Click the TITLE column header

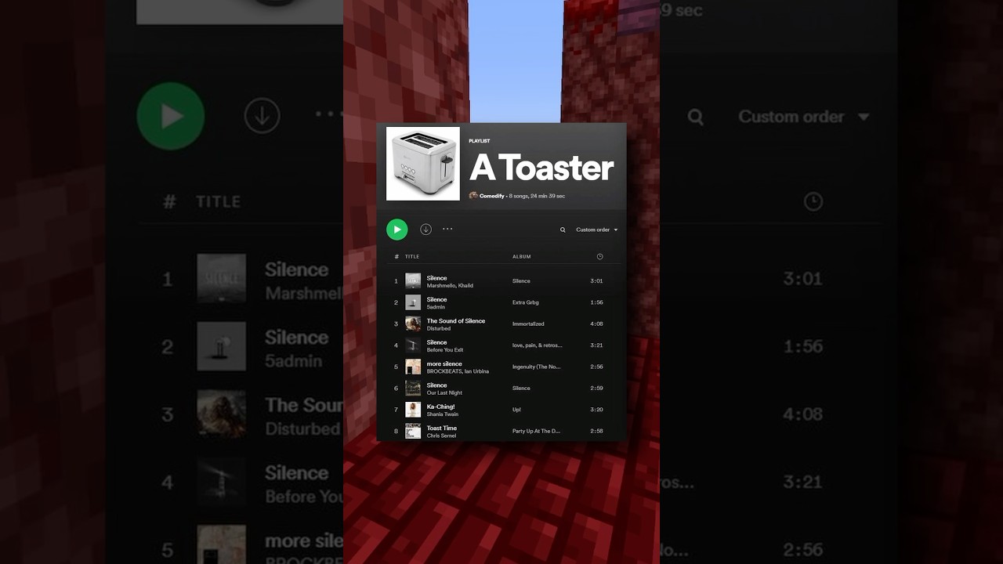(412, 257)
